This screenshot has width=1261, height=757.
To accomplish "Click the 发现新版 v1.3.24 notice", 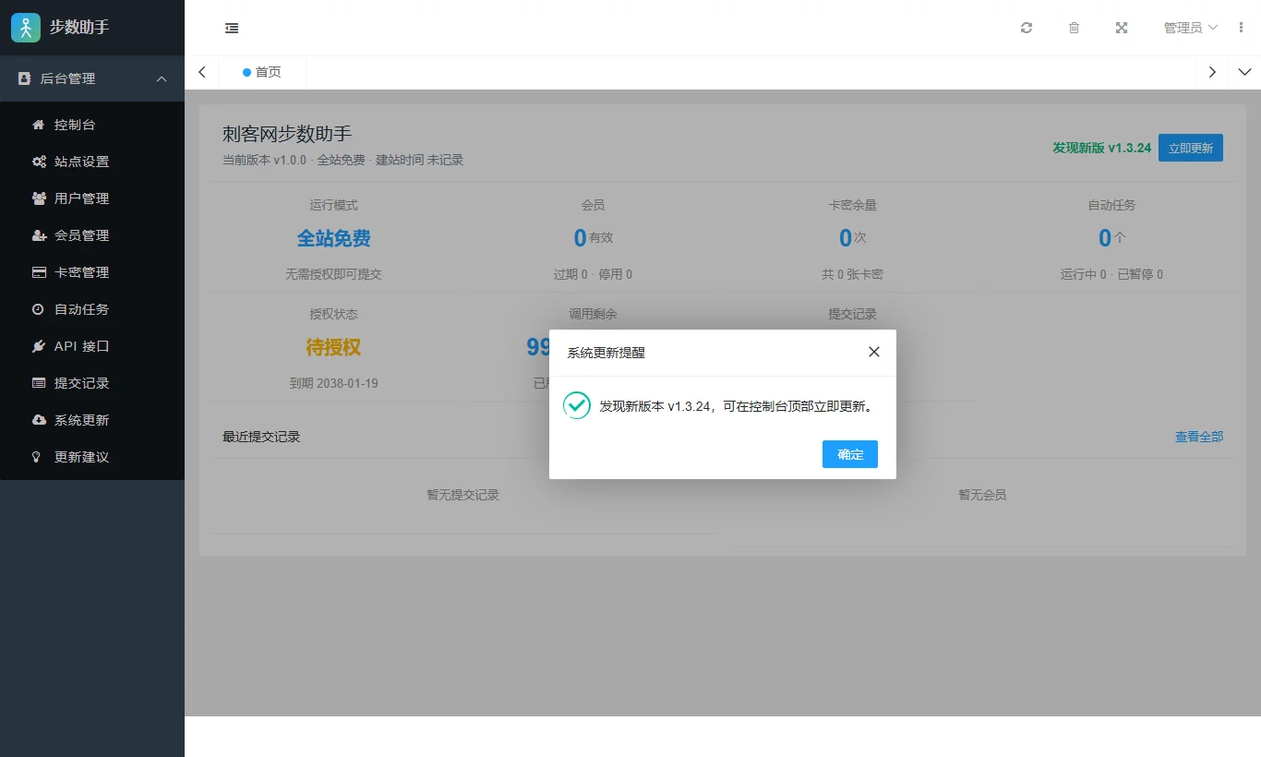I will (1102, 148).
